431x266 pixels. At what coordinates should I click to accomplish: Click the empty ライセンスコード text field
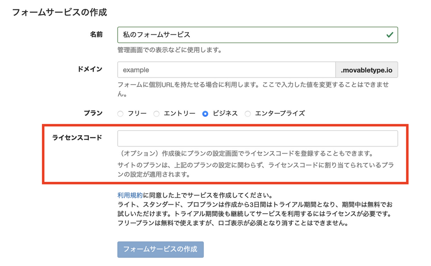257,138
